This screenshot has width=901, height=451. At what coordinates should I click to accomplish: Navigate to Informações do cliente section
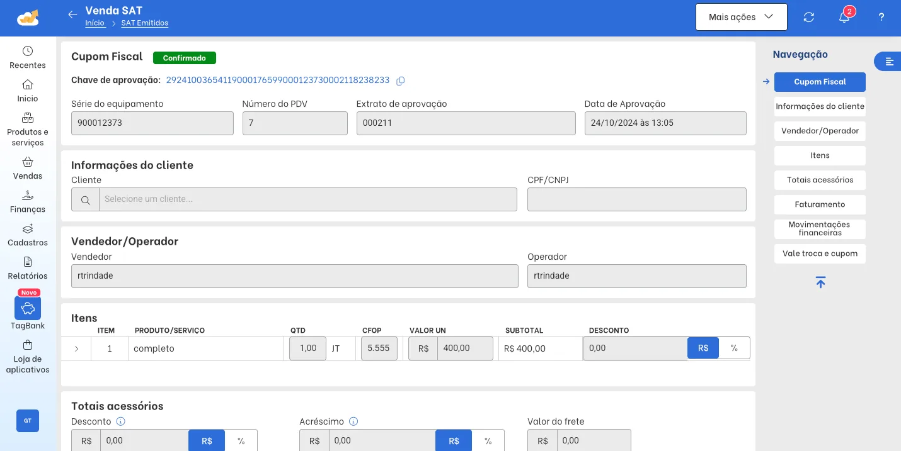click(820, 106)
